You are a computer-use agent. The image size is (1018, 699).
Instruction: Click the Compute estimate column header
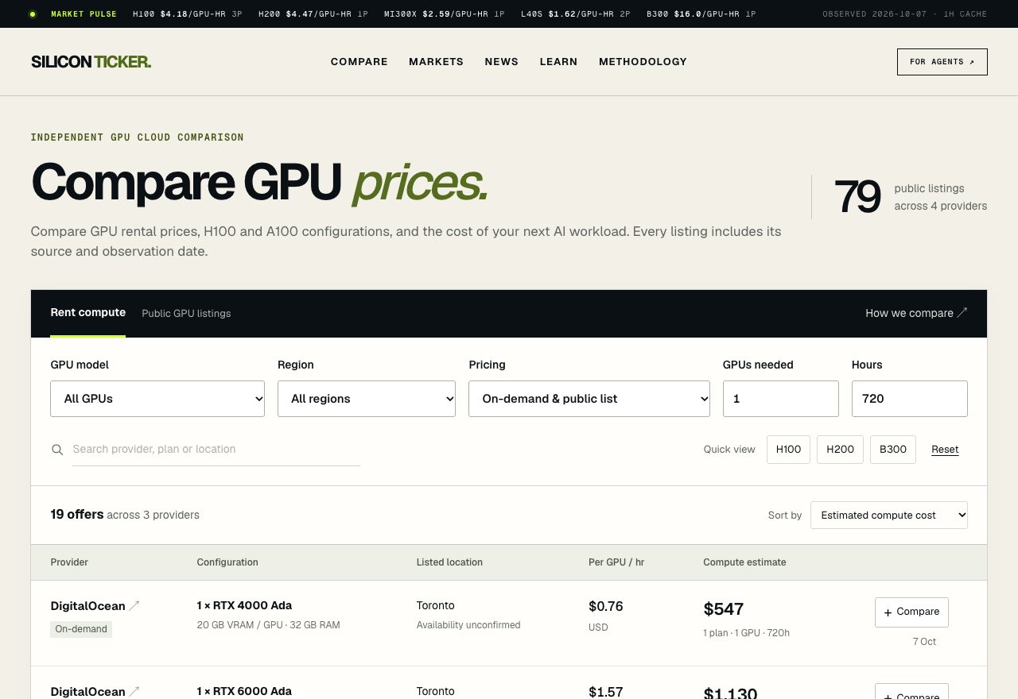coord(744,562)
